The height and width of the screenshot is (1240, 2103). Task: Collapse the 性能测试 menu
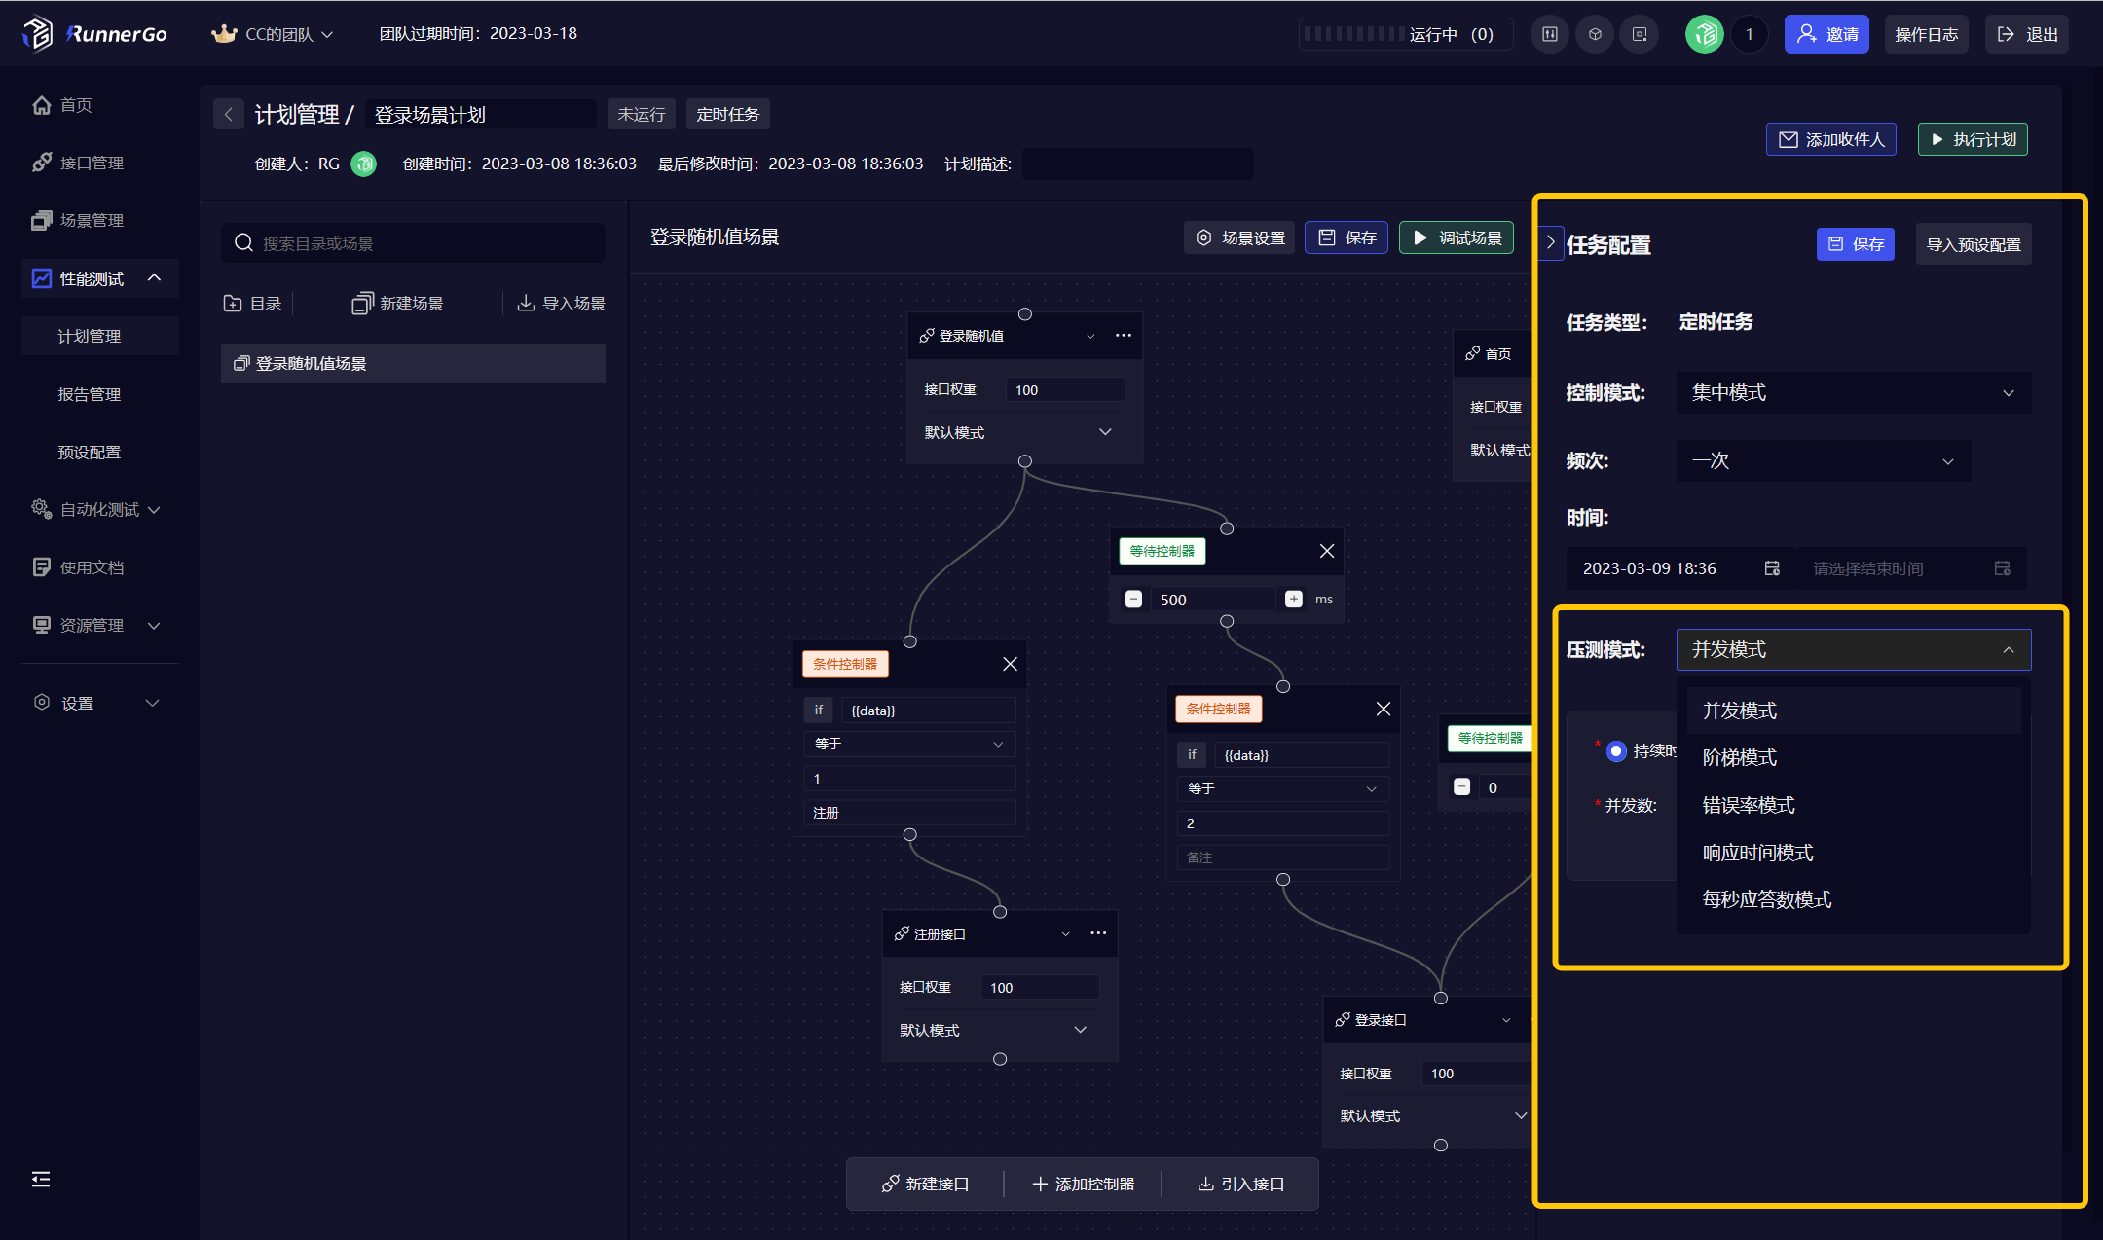pos(154,278)
